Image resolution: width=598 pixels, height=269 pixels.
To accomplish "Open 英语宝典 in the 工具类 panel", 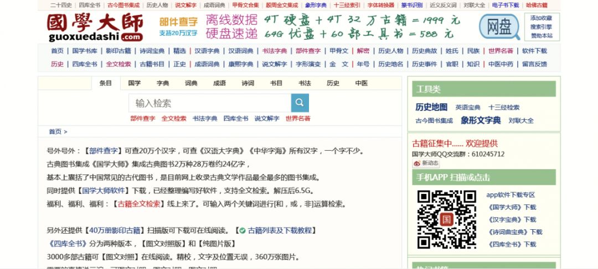I will [467, 108].
